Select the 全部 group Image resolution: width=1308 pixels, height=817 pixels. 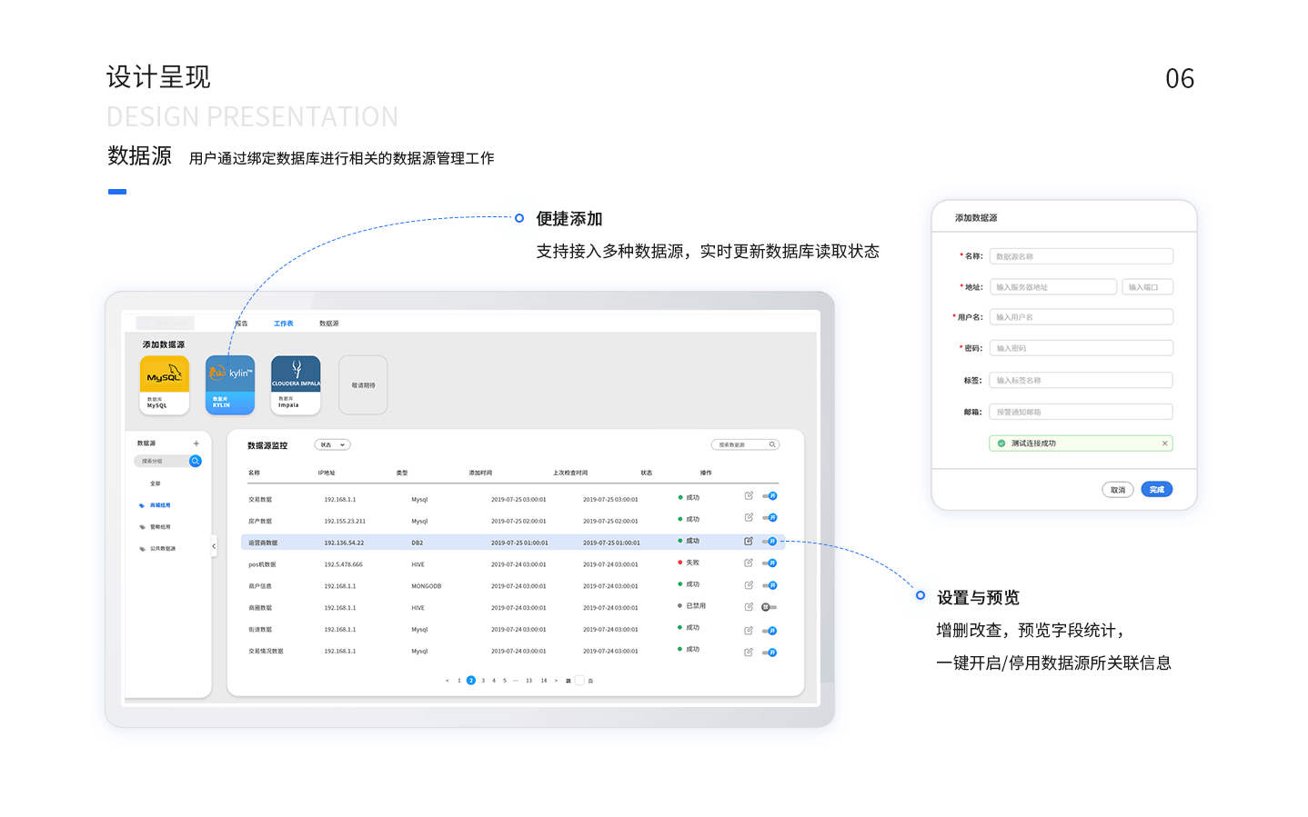155,483
